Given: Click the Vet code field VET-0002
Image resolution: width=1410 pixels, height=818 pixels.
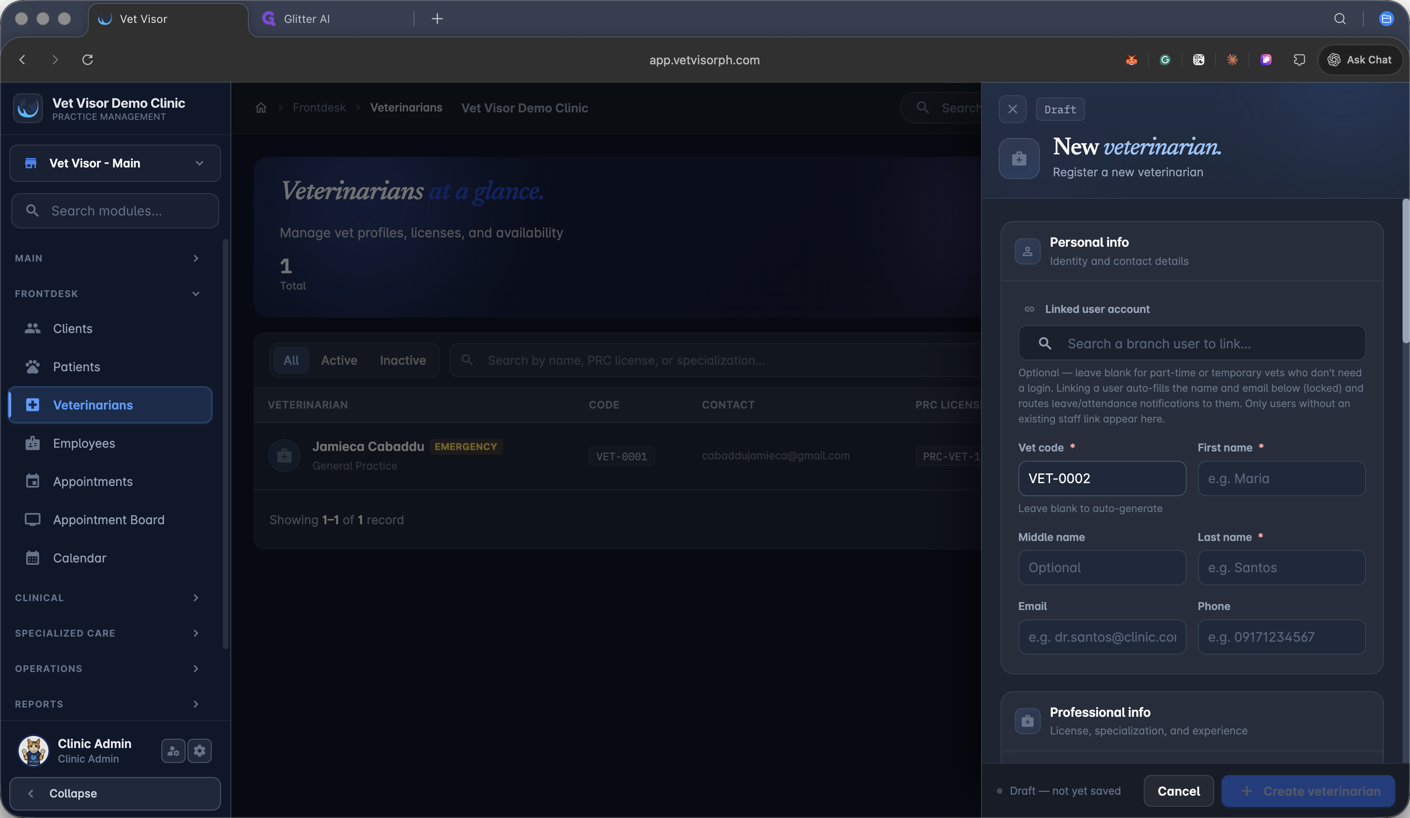Looking at the screenshot, I should point(1102,478).
